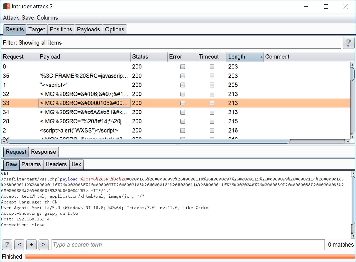Switch to the Payloads tab
356x262 pixels.
tap(89, 29)
